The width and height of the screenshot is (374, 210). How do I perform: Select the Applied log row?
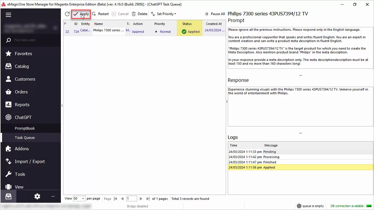[300, 167]
